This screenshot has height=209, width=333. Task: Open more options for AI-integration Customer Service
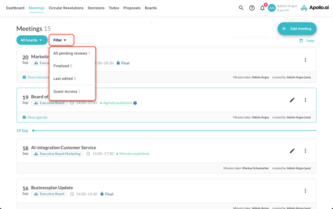pyautogui.click(x=305, y=151)
